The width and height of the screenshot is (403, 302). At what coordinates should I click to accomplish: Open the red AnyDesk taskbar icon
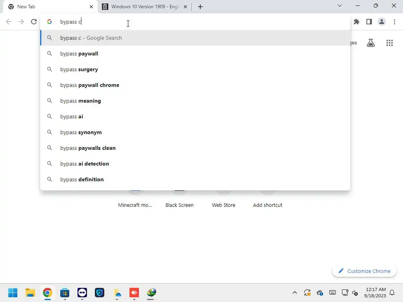coord(134,293)
